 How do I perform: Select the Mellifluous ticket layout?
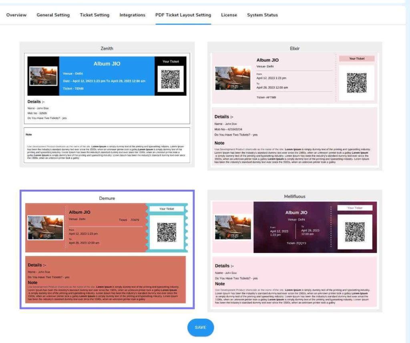[295, 197]
